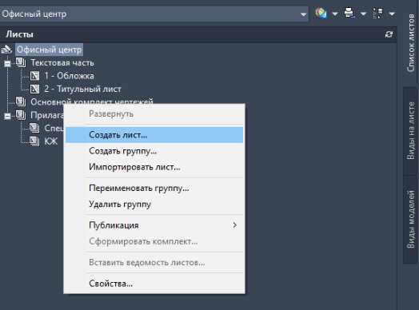Click the sheet icon next to 1 - Обложка
This screenshot has height=310, width=419.
pos(34,76)
